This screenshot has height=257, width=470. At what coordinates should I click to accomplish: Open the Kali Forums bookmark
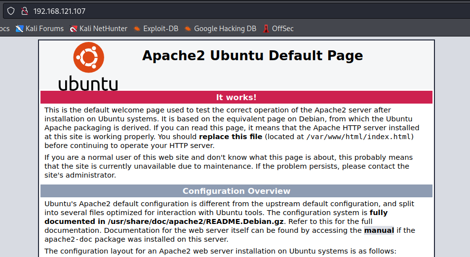(x=40, y=29)
